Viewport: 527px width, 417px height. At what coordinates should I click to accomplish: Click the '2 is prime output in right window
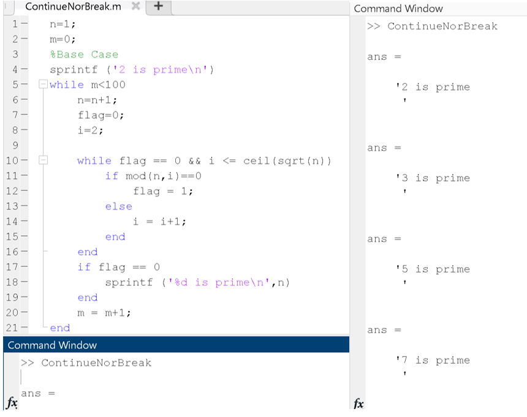point(433,87)
